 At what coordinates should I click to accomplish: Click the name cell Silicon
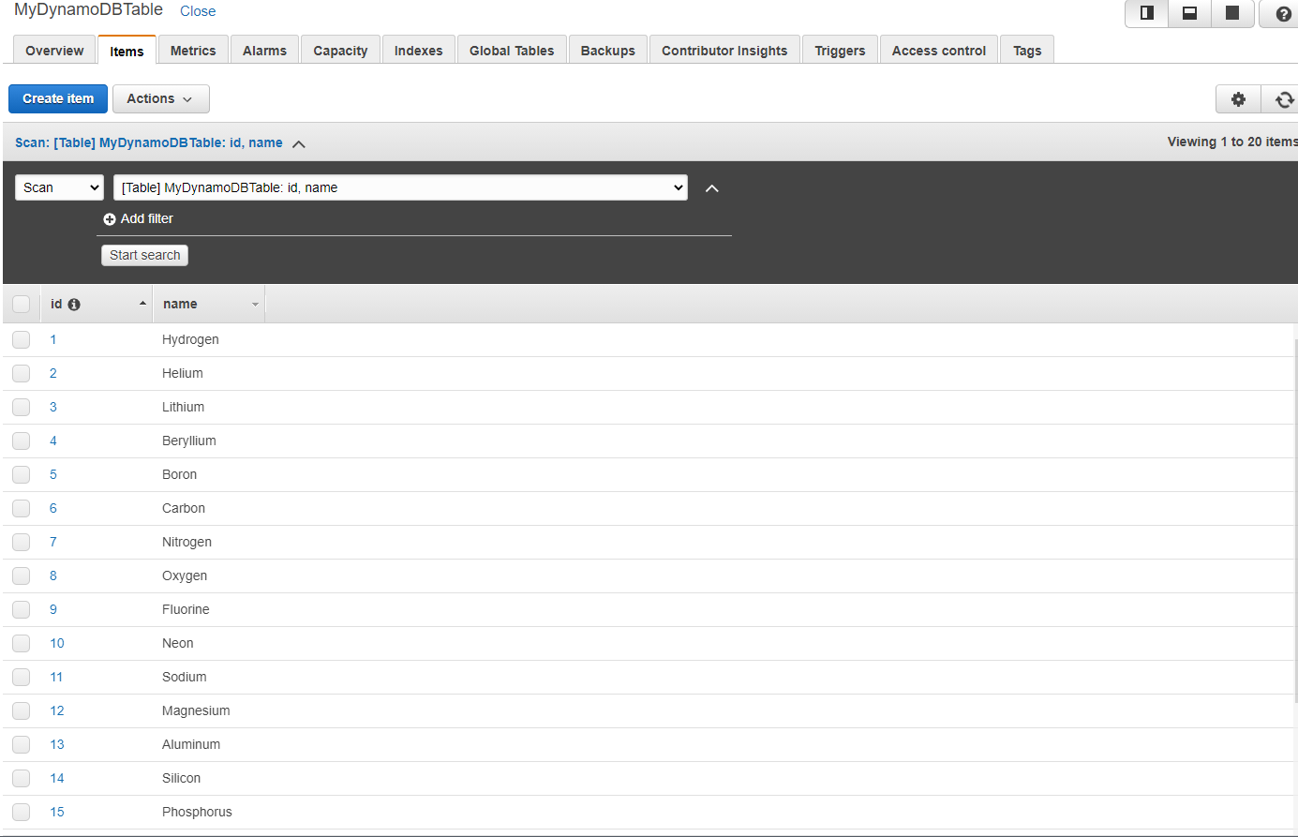181,778
